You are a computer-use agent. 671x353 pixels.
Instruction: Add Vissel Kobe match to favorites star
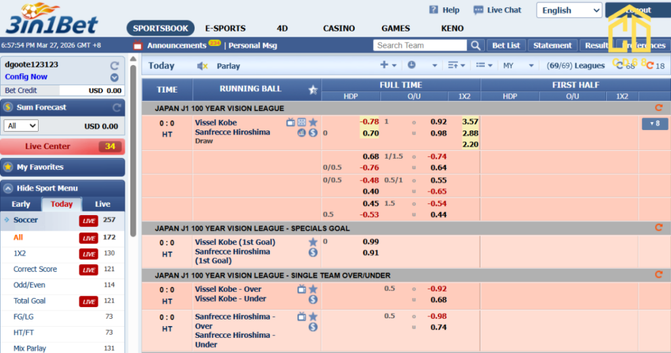pyautogui.click(x=313, y=122)
